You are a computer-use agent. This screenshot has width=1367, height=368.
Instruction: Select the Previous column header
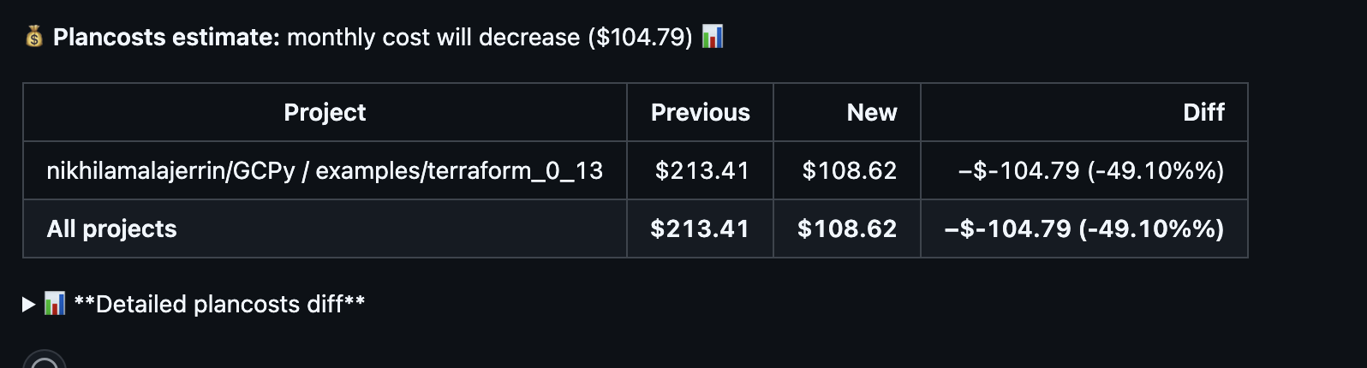point(700,112)
